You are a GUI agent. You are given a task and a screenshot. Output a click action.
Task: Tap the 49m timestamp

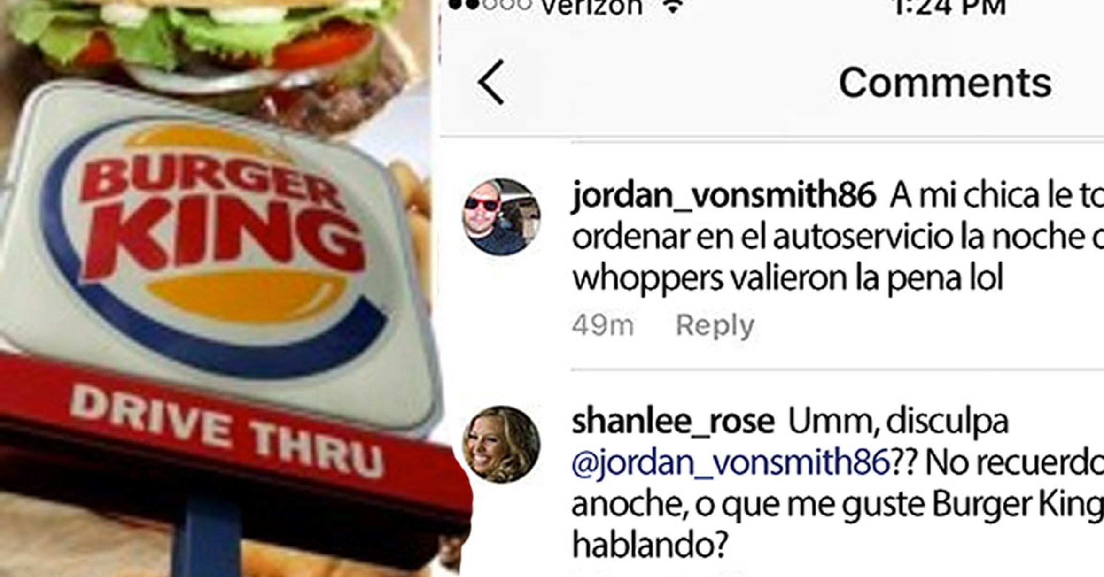(x=603, y=325)
